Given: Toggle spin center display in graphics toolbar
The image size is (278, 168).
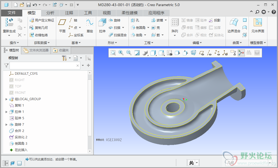Looking at the screenshot, I should (241, 53).
